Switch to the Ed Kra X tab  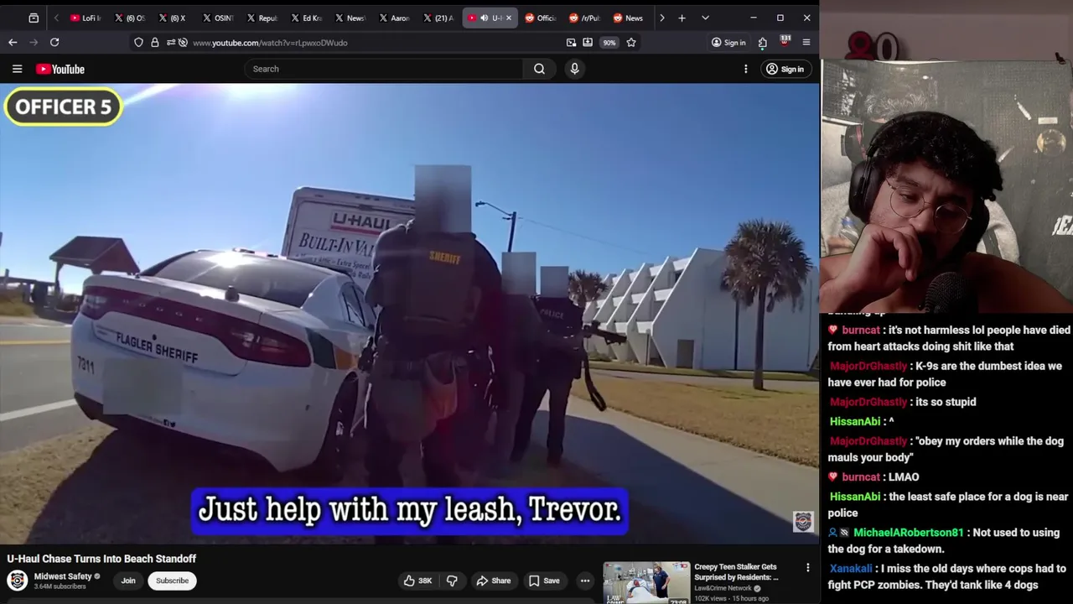tap(306, 18)
